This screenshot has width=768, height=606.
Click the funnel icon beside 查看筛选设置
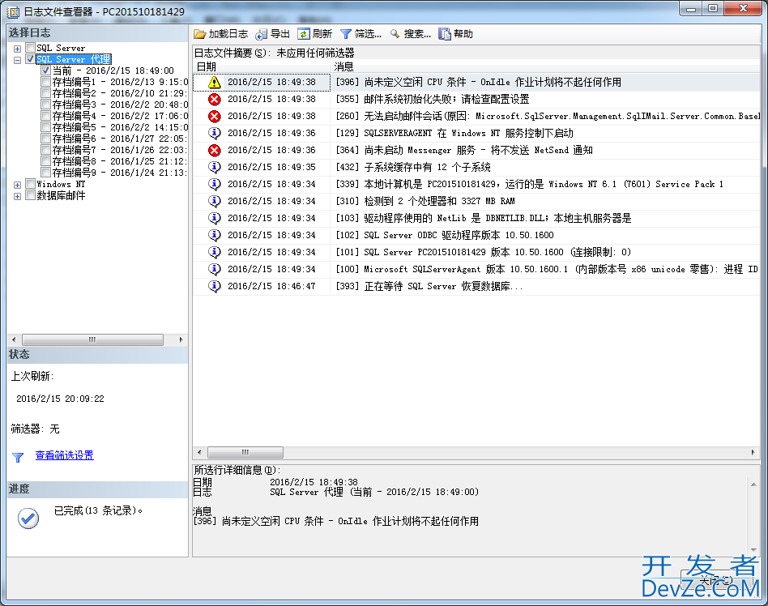click(18, 457)
